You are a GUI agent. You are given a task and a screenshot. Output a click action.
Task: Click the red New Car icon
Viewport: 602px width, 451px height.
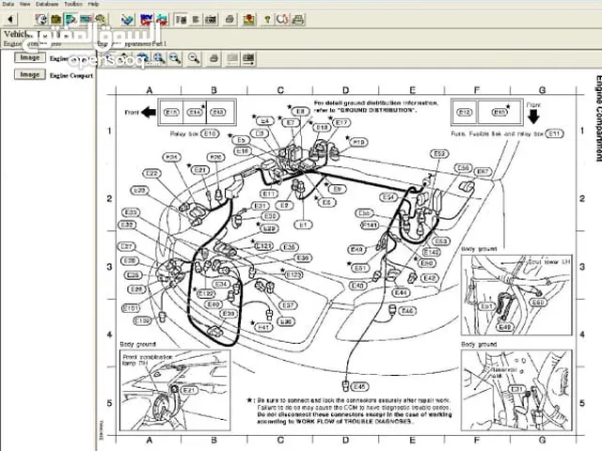148,19
